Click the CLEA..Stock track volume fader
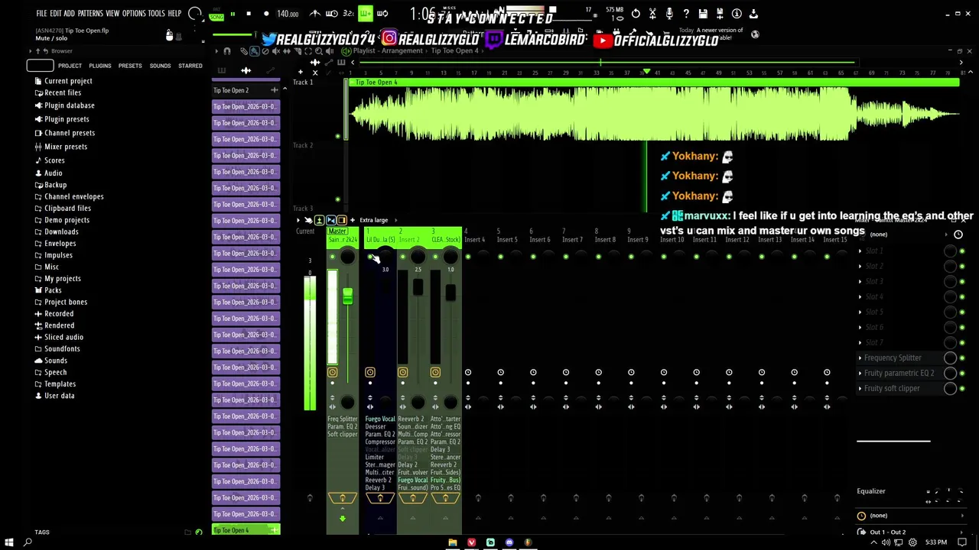979x550 pixels. tap(450, 293)
